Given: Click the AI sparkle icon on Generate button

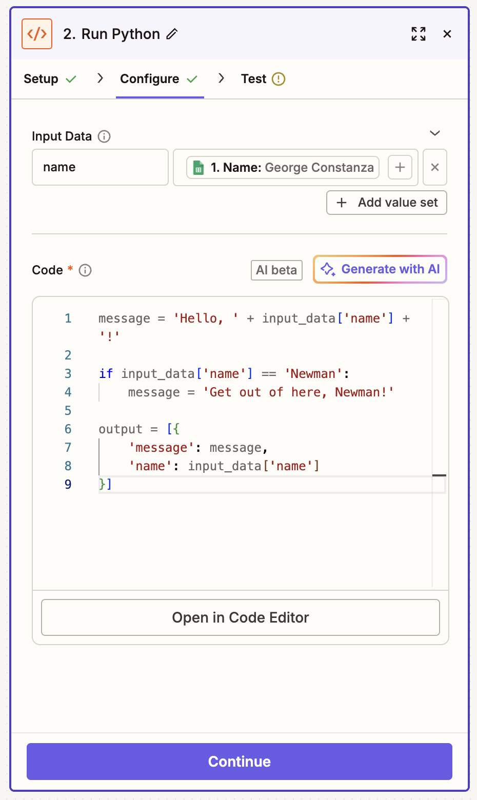Looking at the screenshot, I should point(327,269).
